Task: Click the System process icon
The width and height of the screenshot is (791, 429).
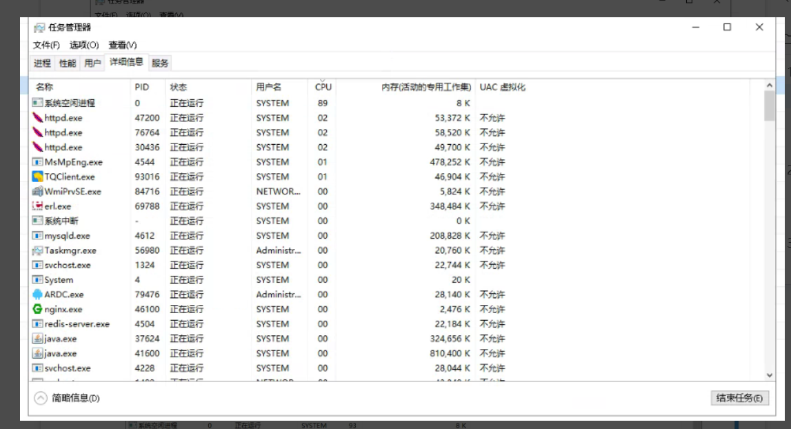Action: (x=37, y=279)
